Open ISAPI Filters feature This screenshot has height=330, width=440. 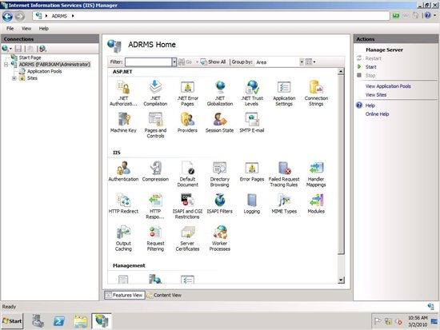[x=220, y=204]
